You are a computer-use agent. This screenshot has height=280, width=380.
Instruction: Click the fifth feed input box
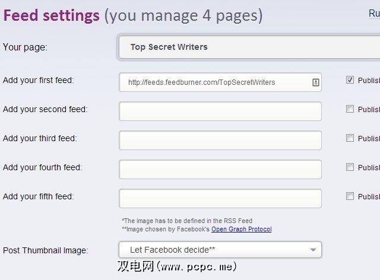coord(220,198)
